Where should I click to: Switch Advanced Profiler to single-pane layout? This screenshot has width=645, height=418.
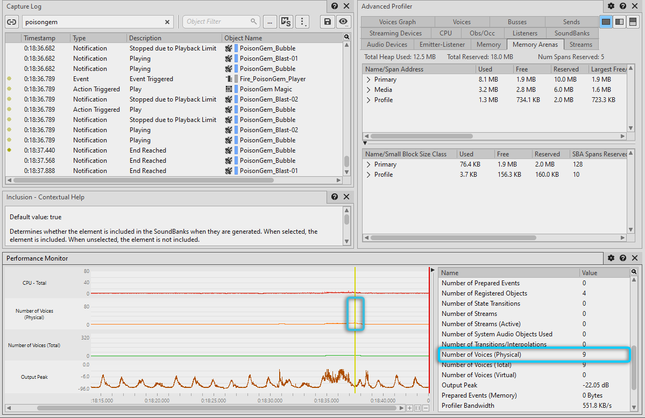point(606,22)
